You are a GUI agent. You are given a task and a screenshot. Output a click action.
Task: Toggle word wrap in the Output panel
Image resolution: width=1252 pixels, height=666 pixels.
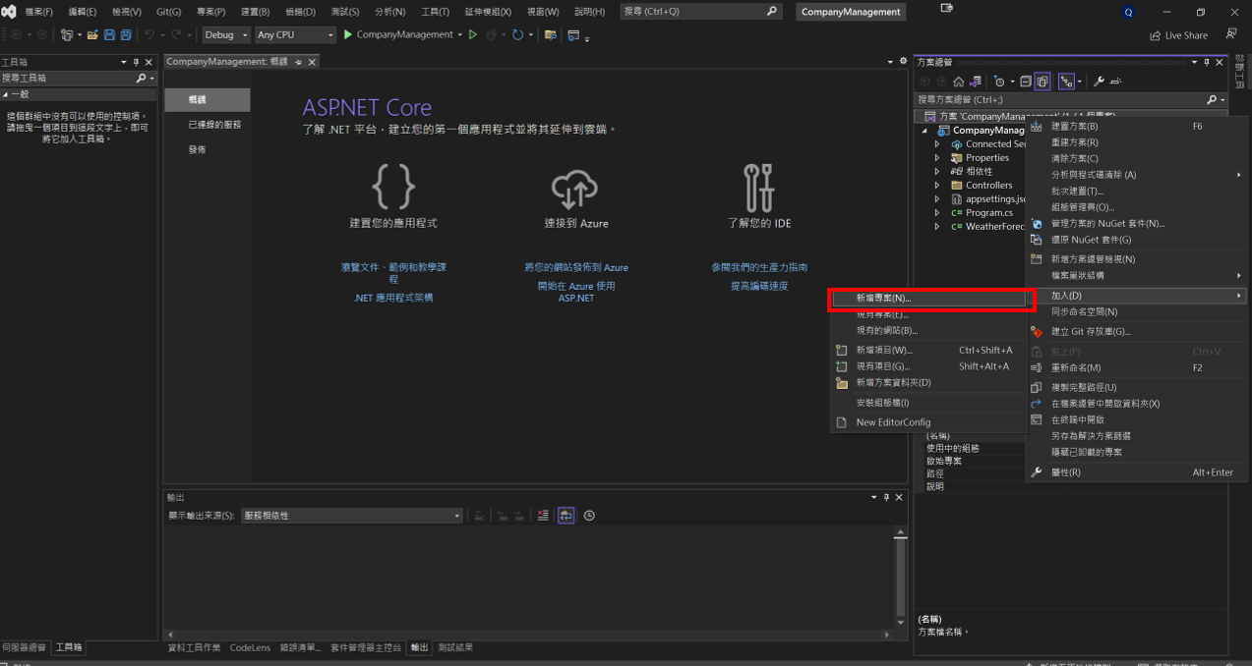click(x=566, y=515)
